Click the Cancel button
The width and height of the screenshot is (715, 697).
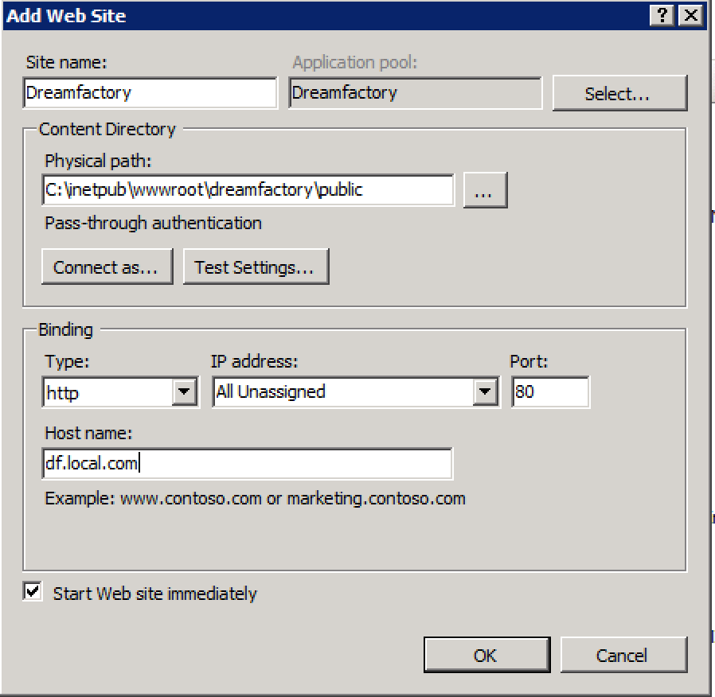(x=623, y=655)
